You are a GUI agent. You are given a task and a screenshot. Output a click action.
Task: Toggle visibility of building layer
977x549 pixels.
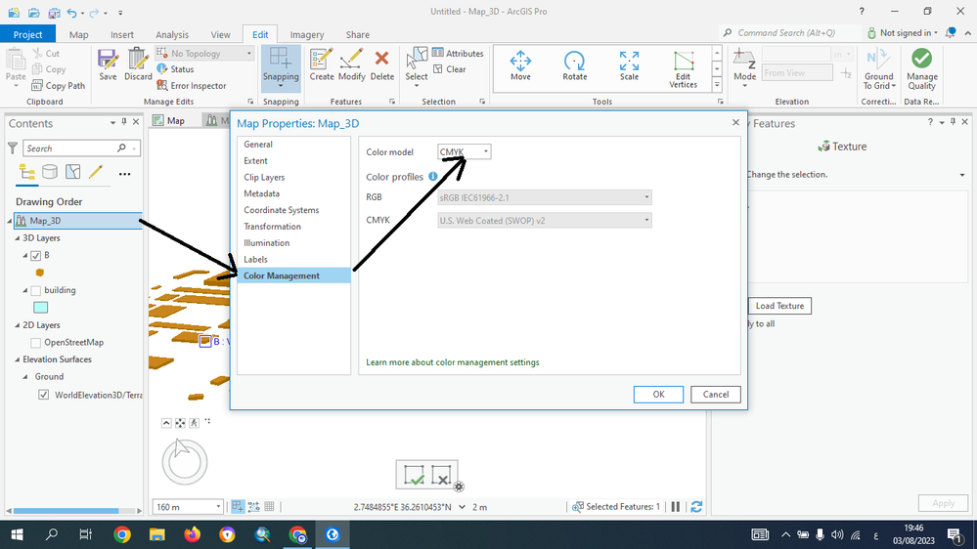coord(35,291)
